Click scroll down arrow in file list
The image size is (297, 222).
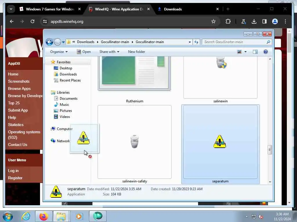pos(270,182)
